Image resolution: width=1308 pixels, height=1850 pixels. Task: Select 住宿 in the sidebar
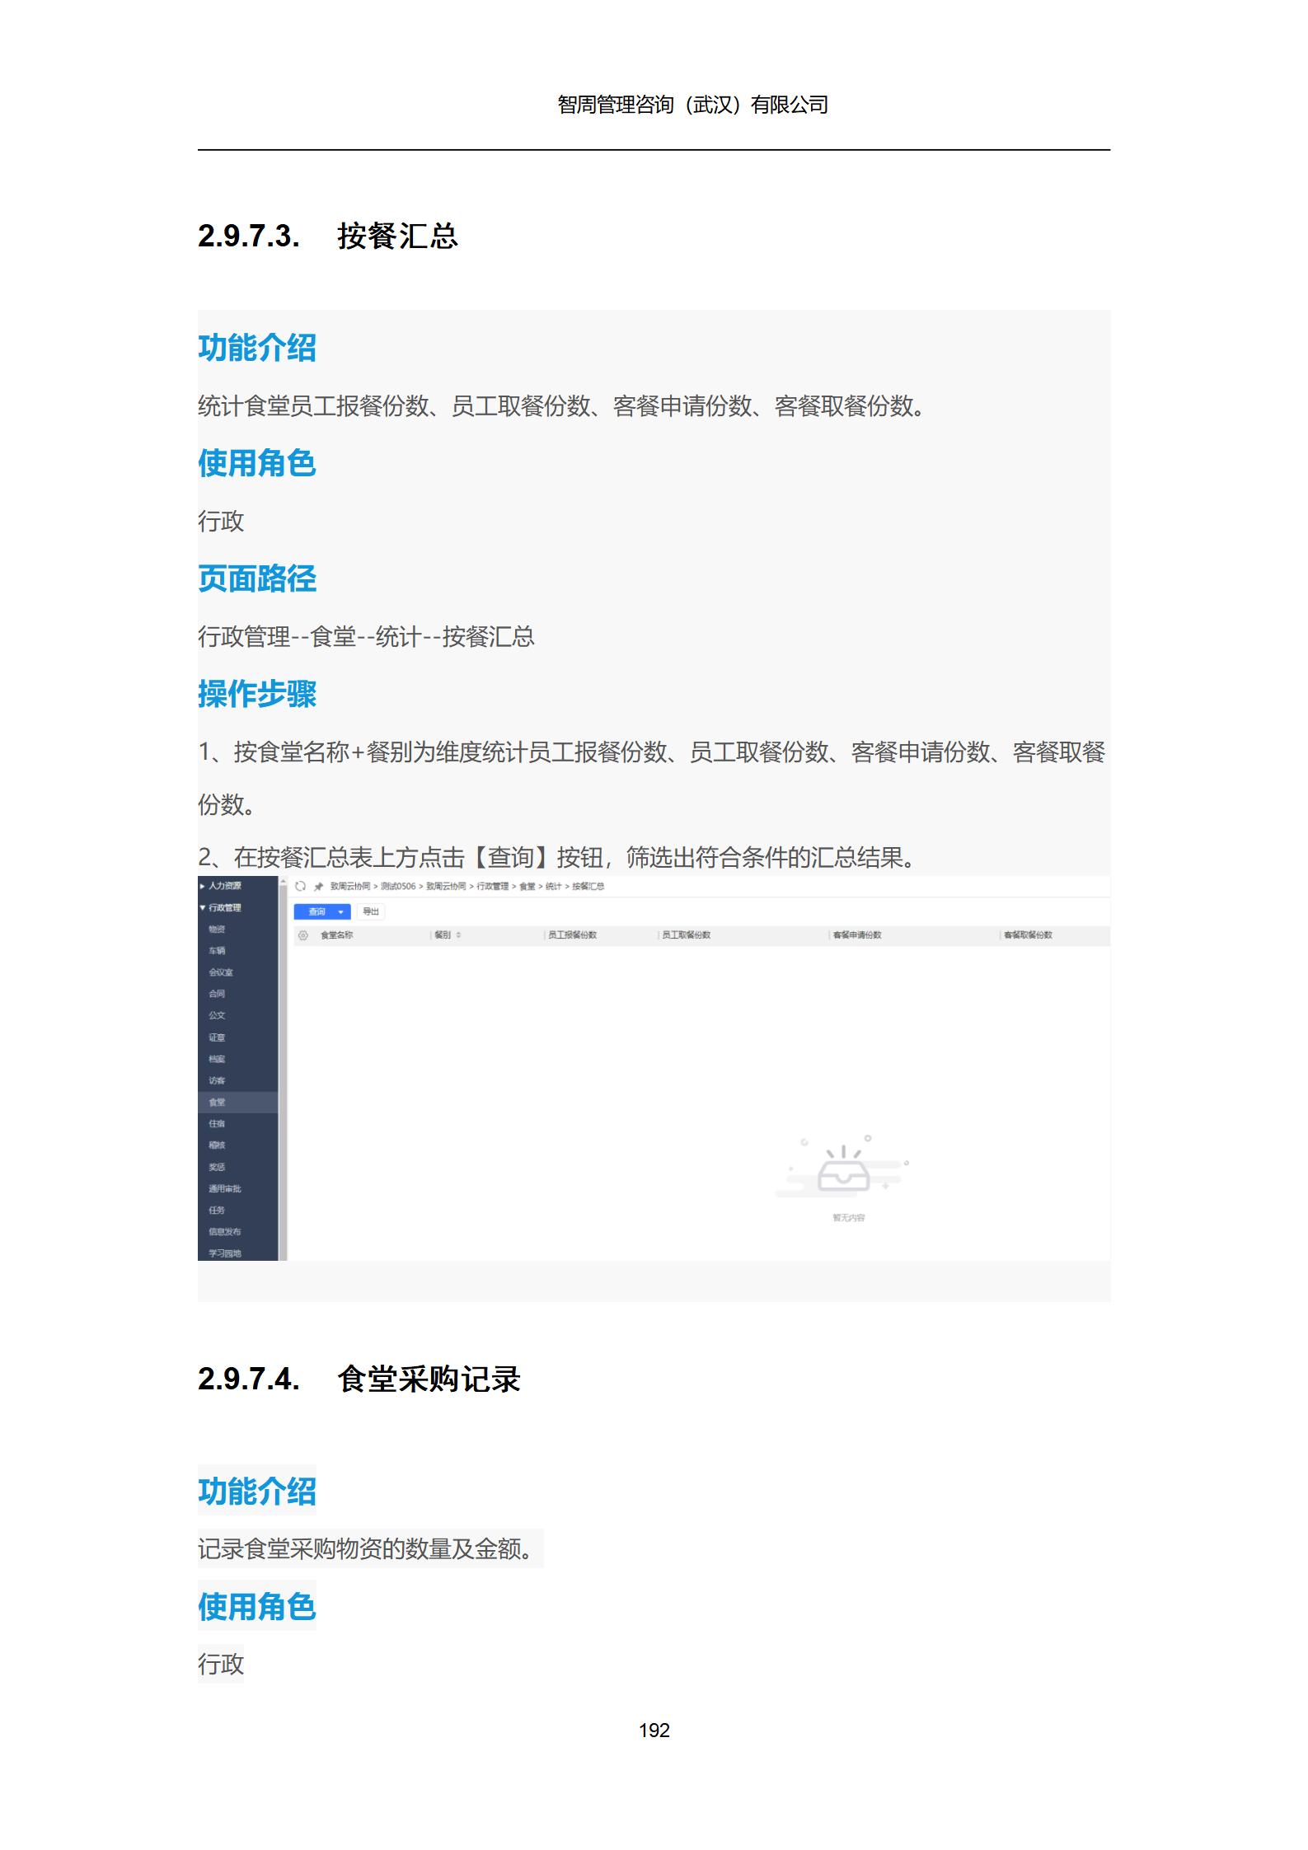click(x=217, y=1124)
